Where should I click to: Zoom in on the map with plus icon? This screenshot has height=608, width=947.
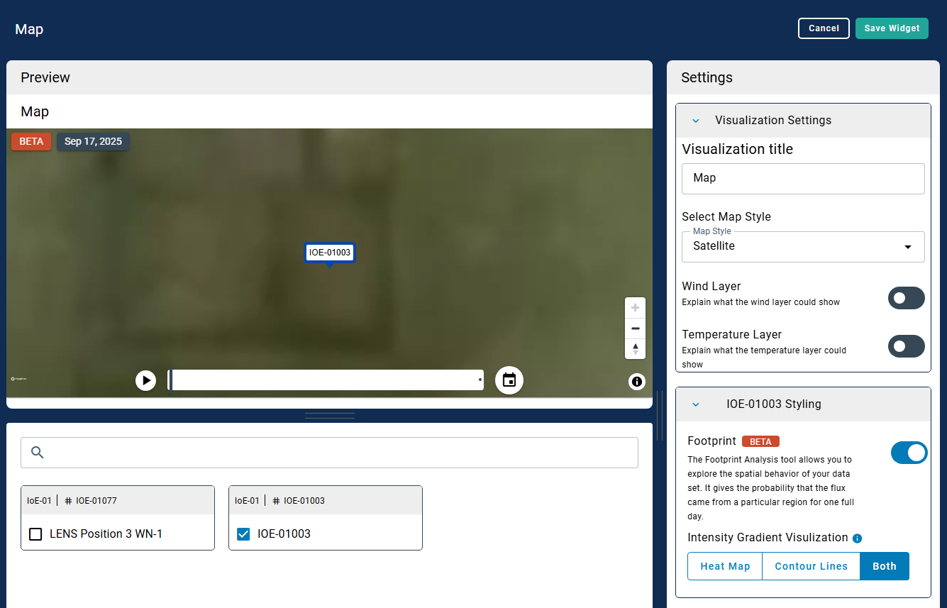[635, 308]
